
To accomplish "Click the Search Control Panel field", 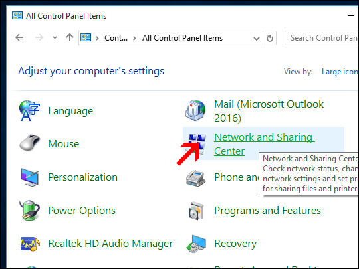I will [322, 38].
